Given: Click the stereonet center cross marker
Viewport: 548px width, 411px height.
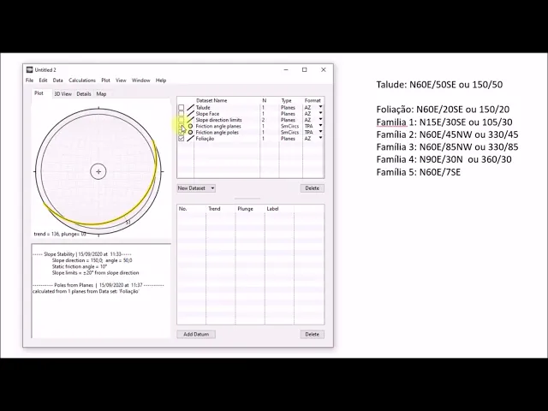Looking at the screenshot, I should (x=98, y=171).
